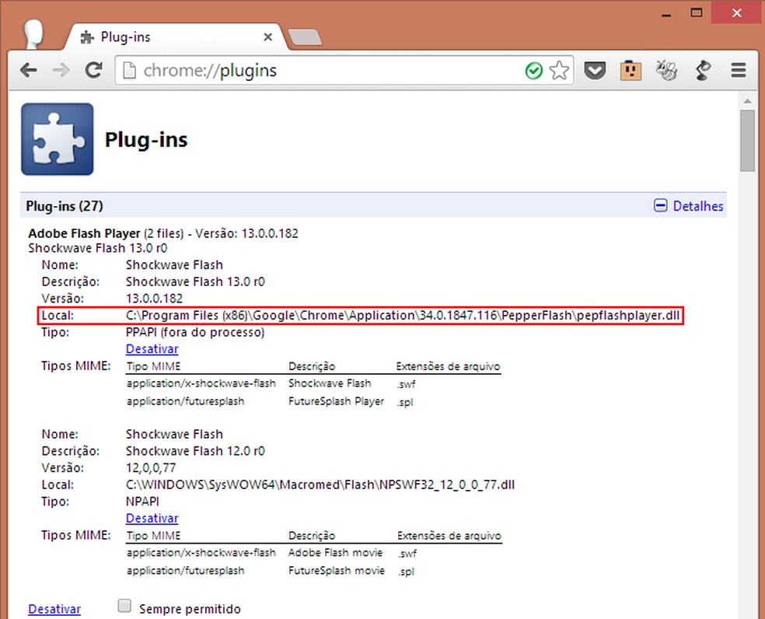This screenshot has width=765, height=619.
Task: Open the Pocket extension icon
Action: pyautogui.click(x=595, y=71)
